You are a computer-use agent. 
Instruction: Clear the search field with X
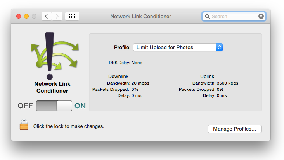[x=261, y=16]
